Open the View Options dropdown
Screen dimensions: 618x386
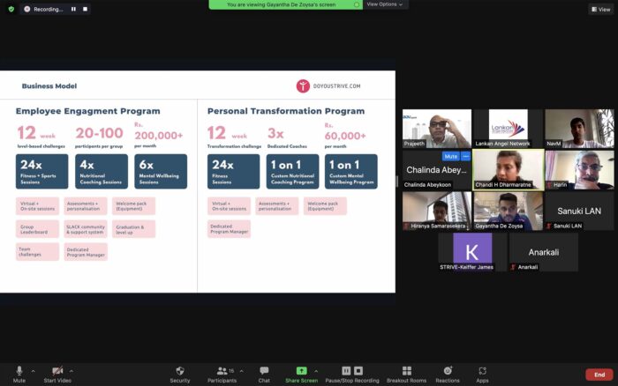[385, 4]
